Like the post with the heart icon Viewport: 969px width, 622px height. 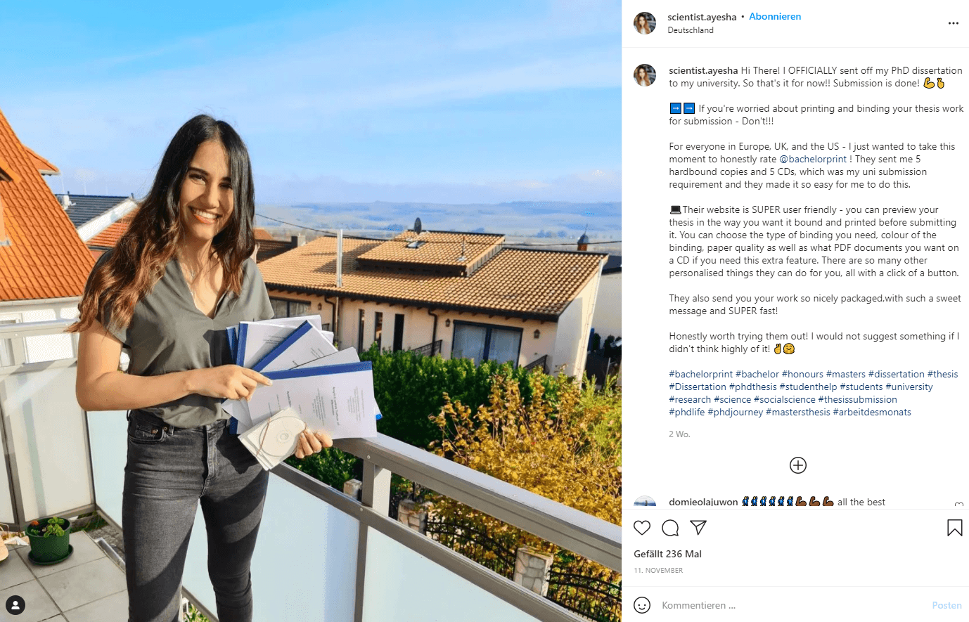pyautogui.click(x=642, y=528)
